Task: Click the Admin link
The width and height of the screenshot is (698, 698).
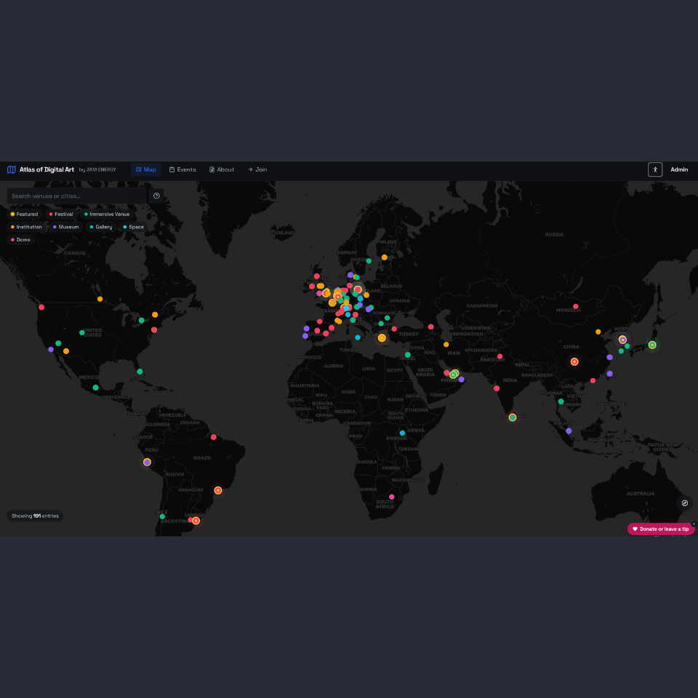Action: [679, 169]
